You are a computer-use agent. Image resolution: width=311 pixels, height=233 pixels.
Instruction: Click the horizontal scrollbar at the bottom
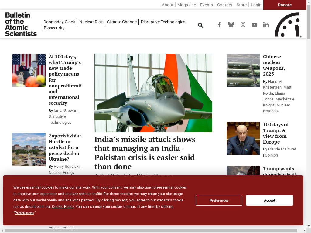(x=151, y=231)
